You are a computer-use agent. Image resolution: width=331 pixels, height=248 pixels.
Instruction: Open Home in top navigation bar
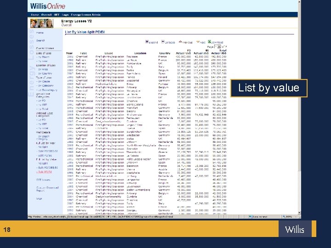coord(35,15)
